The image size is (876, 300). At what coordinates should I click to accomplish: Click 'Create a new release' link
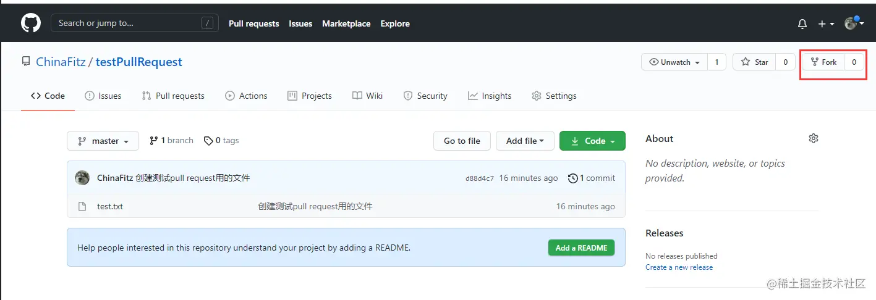pos(679,267)
